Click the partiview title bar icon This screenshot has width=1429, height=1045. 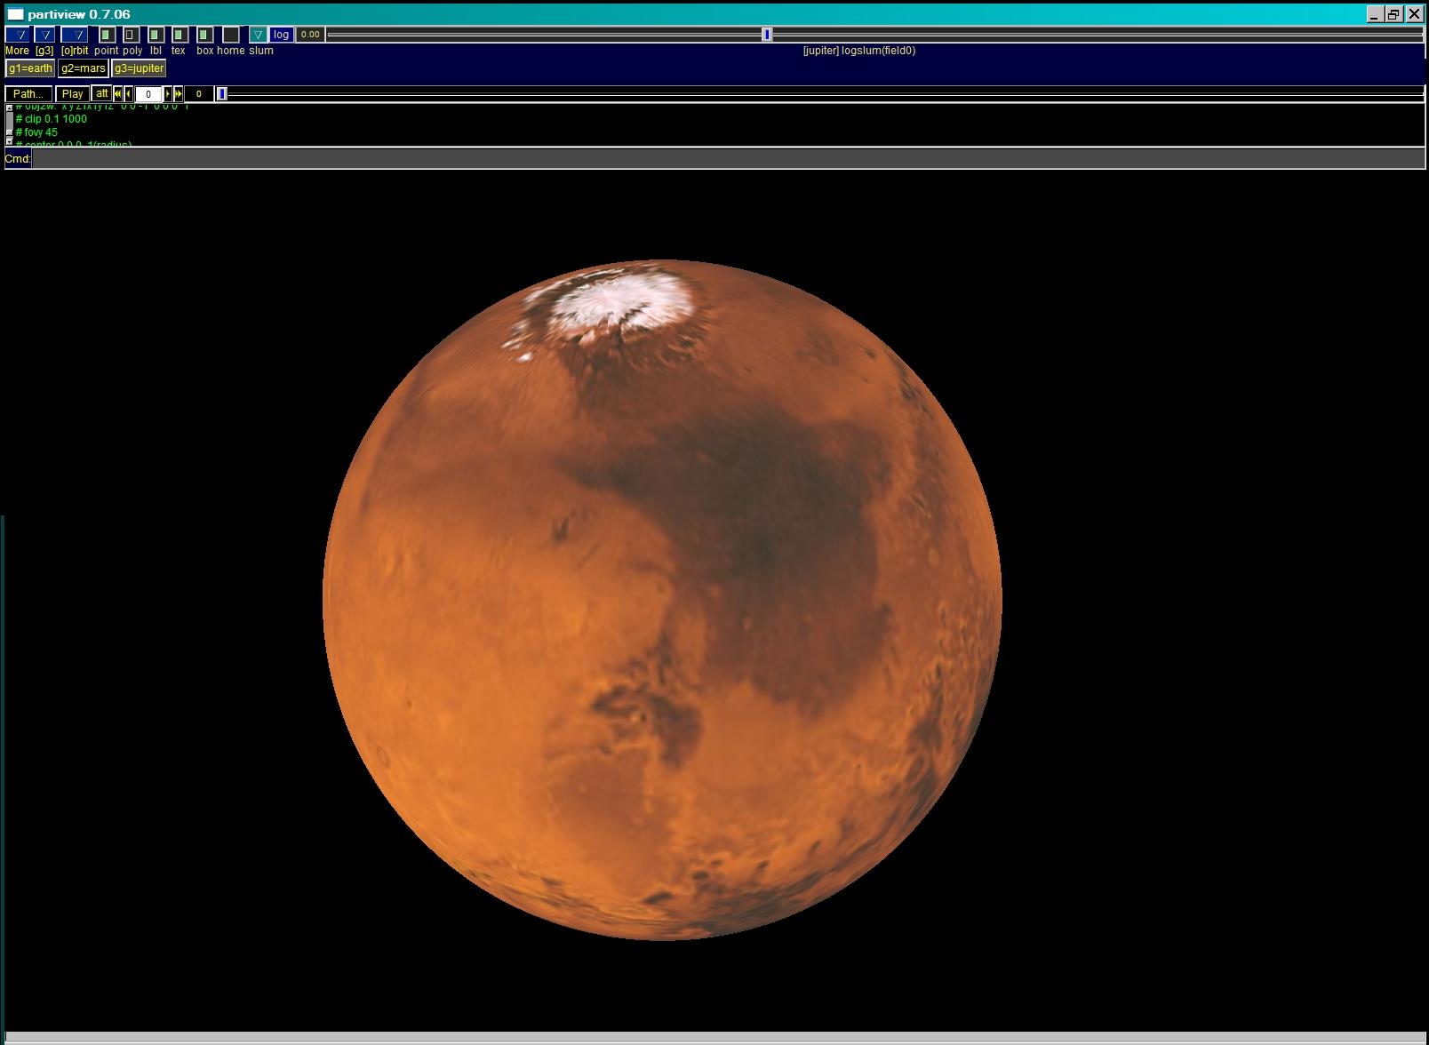pos(15,14)
